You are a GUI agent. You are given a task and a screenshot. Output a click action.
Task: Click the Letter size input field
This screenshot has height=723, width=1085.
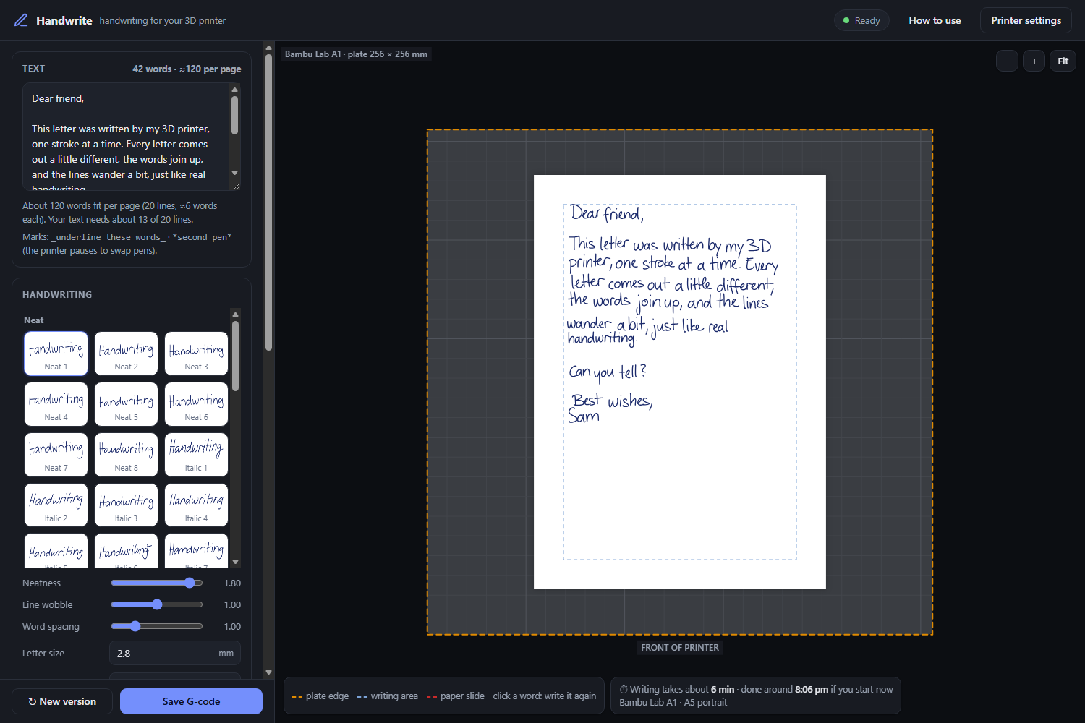click(175, 653)
